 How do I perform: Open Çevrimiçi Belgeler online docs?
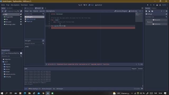121,11
